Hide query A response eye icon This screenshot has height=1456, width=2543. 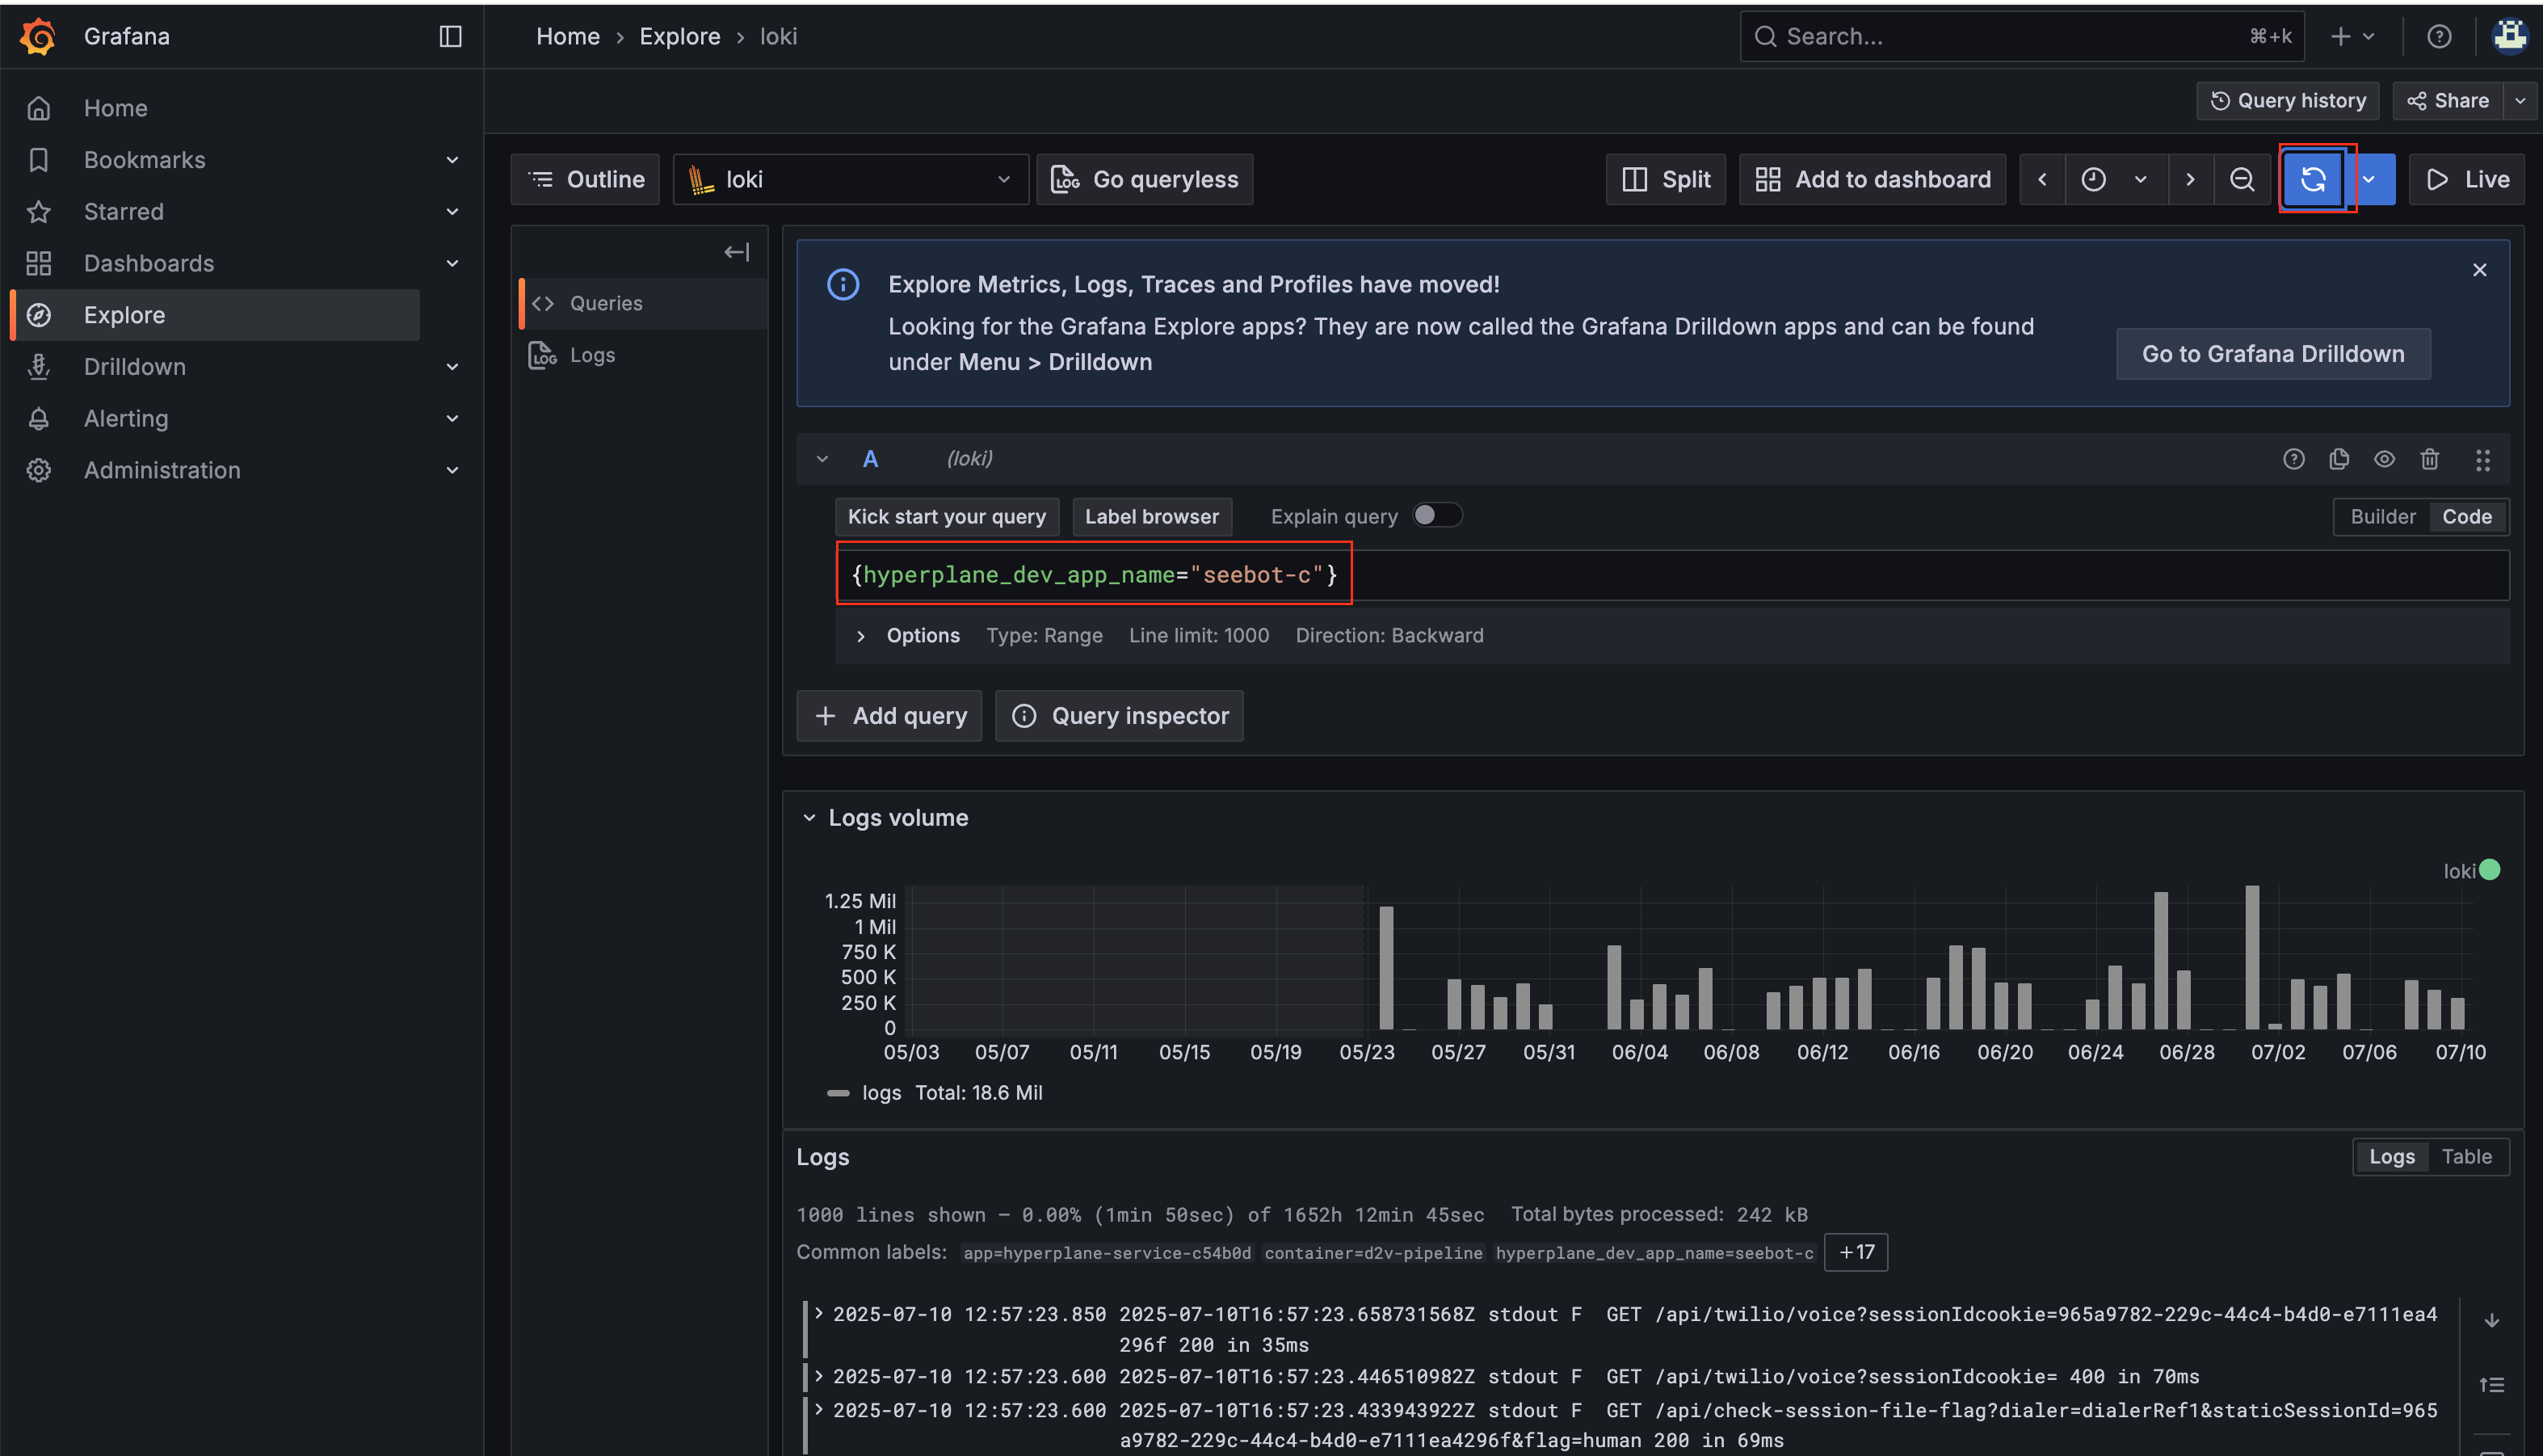tap(2384, 459)
